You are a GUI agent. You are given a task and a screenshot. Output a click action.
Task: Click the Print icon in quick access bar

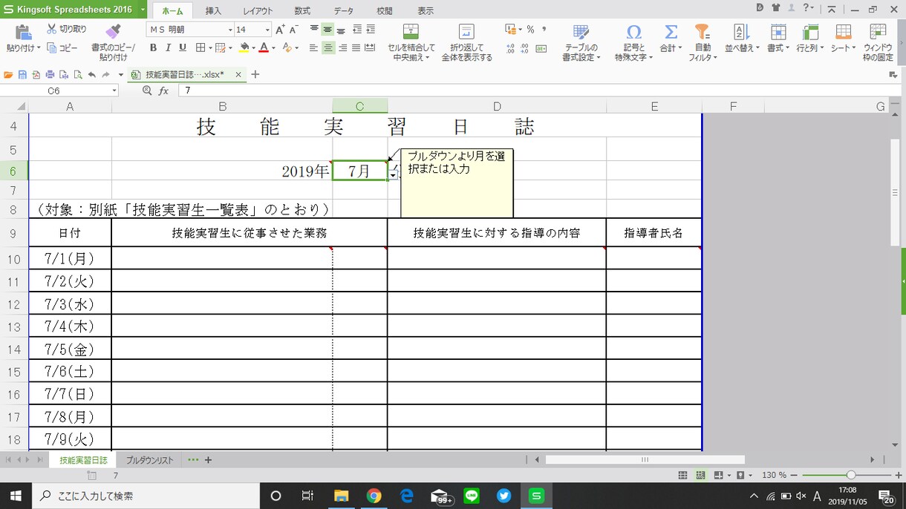coord(50,75)
